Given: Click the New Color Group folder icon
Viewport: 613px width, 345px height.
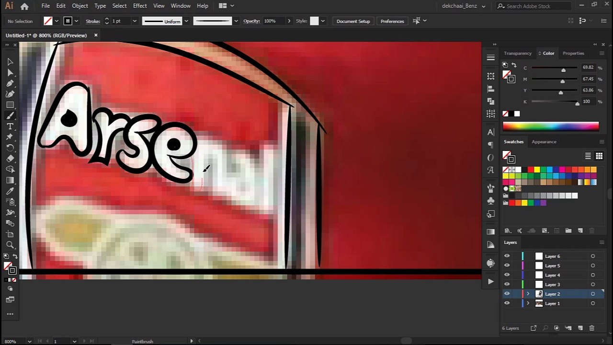Looking at the screenshot, I should pos(568,230).
